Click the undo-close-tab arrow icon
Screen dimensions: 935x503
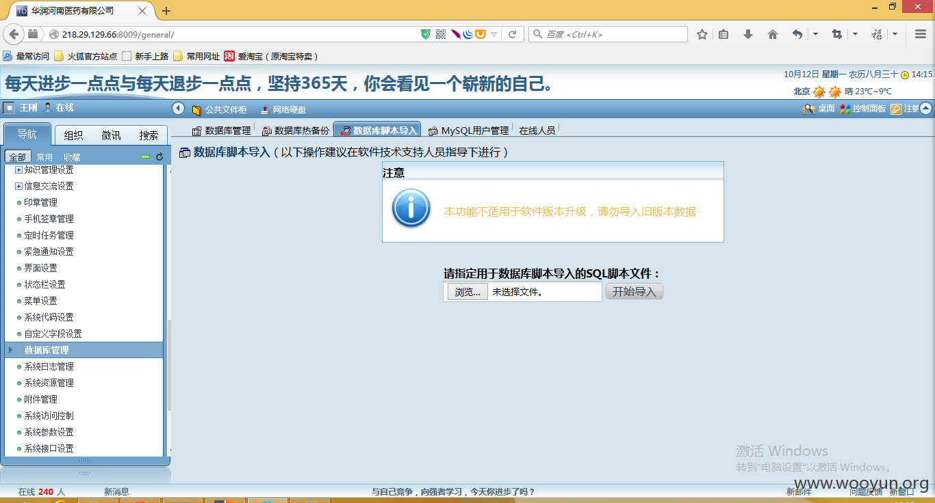pyautogui.click(x=797, y=34)
